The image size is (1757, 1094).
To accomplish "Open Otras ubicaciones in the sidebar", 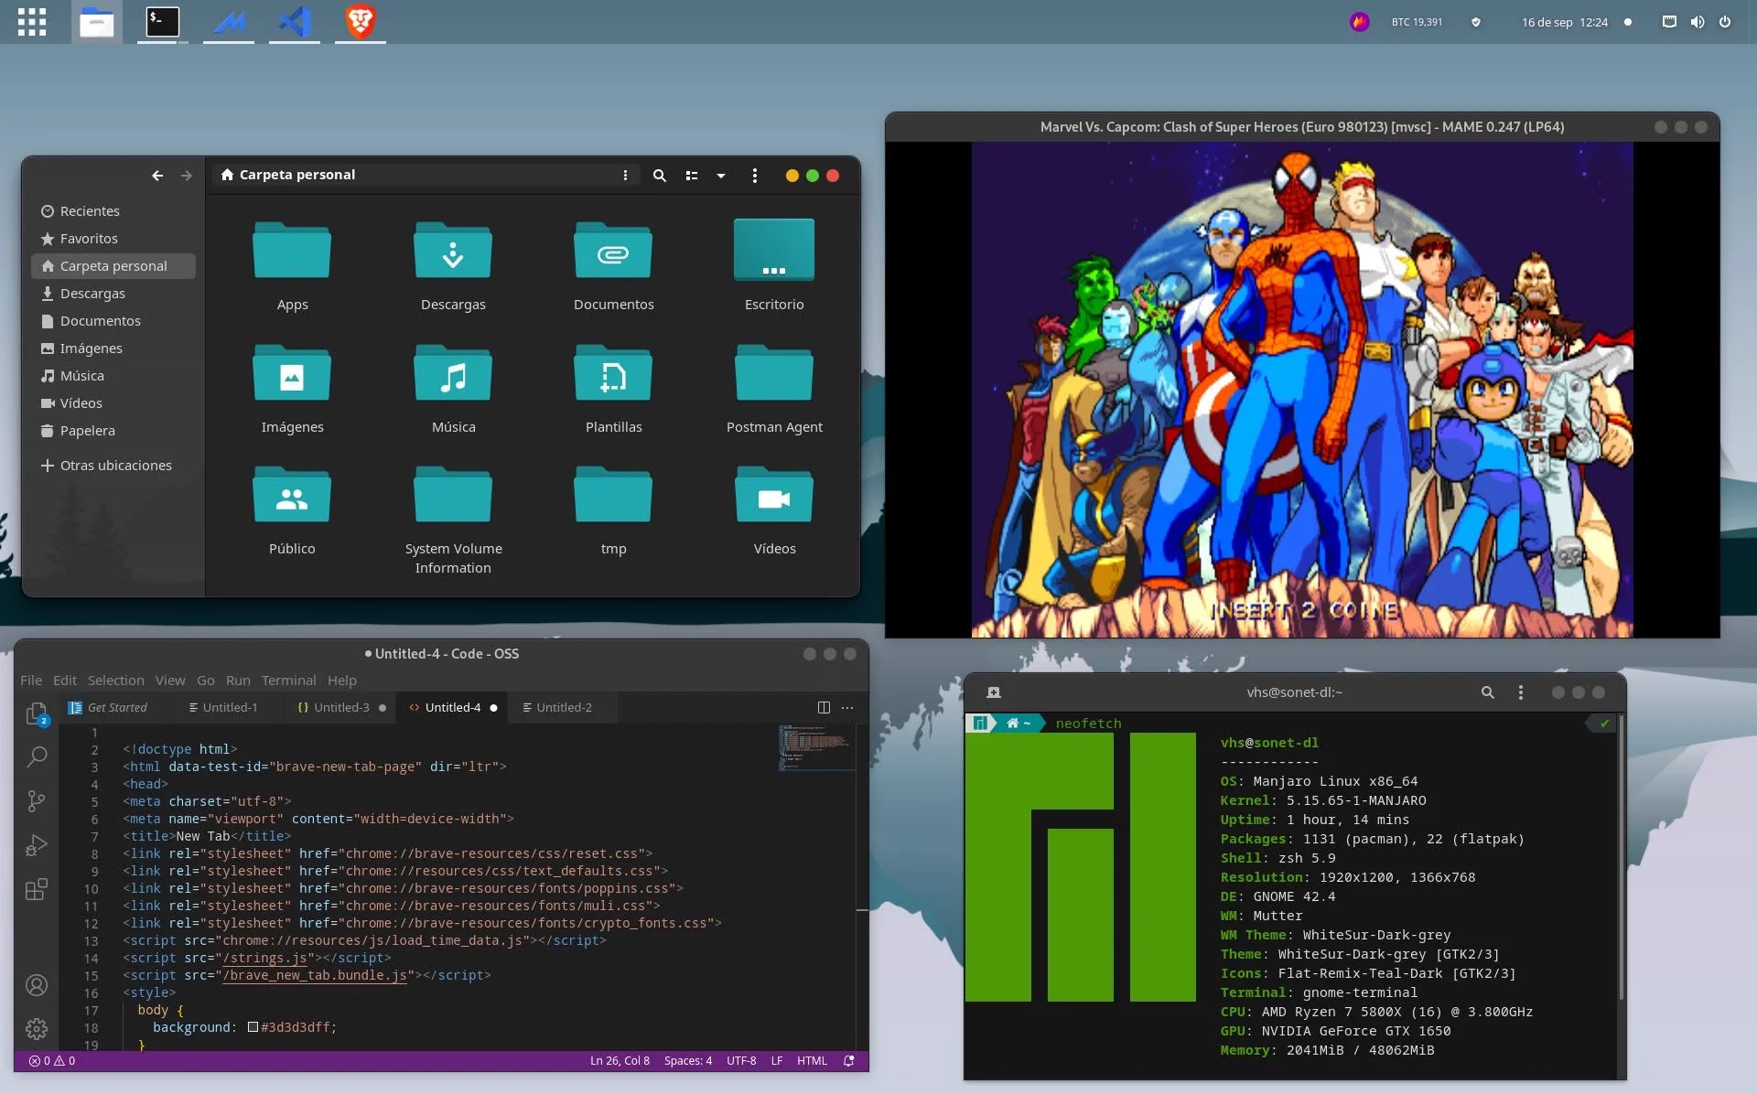I will [113, 466].
